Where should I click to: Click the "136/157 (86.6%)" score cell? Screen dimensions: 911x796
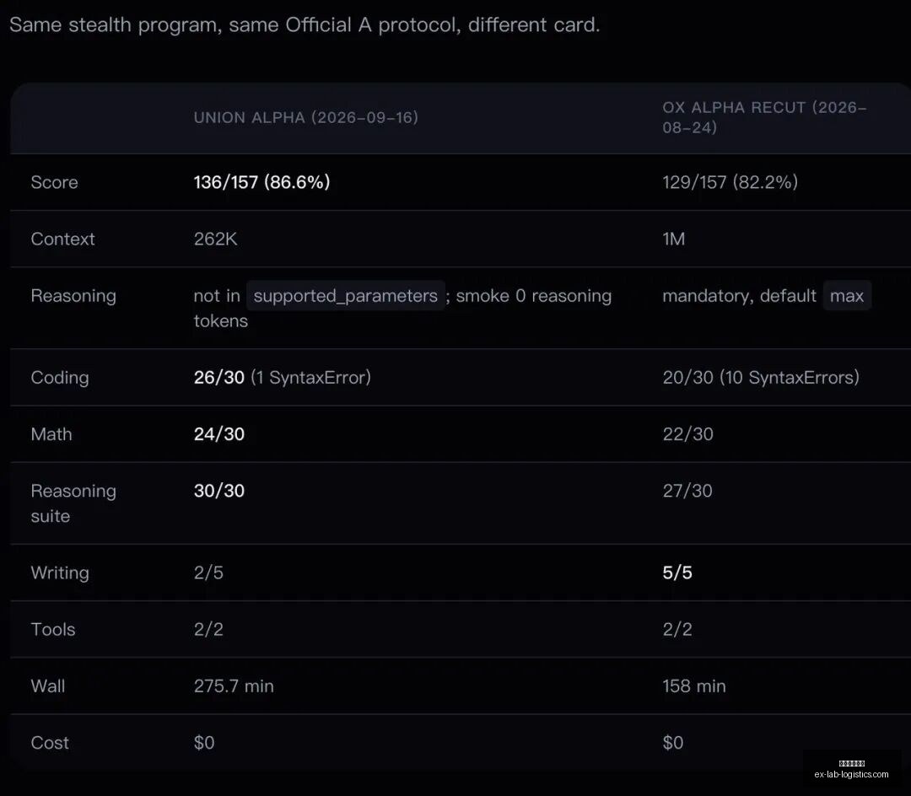click(x=262, y=182)
